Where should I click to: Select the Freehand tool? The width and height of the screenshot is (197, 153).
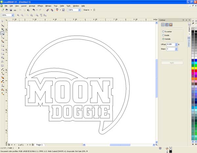pyautogui.click(x=2, y=37)
